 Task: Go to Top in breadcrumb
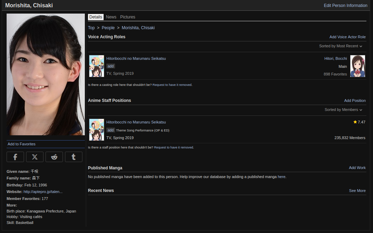[91, 27]
